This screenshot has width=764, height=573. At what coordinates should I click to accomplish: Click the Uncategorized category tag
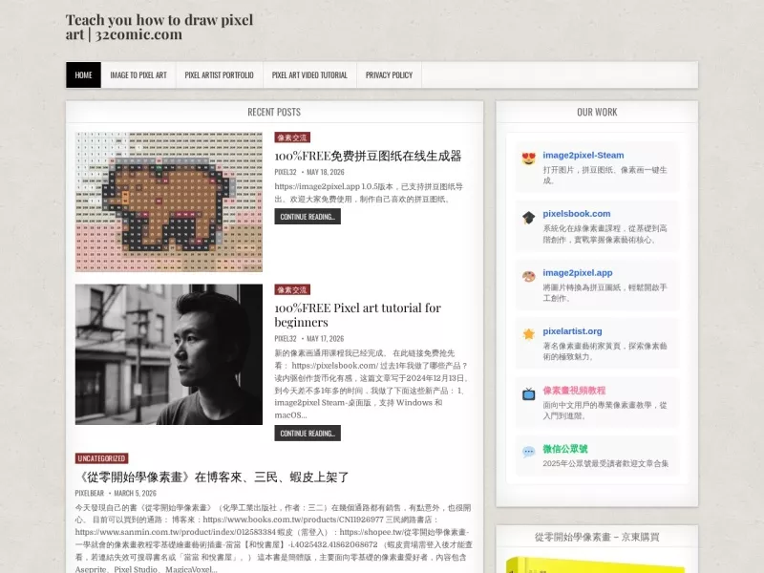click(101, 458)
